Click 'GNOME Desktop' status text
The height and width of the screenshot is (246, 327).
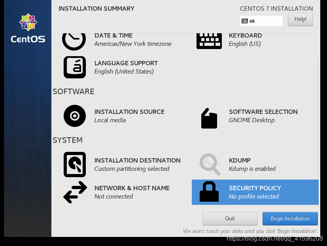[252, 120]
